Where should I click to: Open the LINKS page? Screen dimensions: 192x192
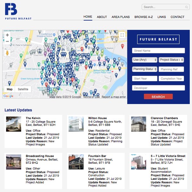162,17
